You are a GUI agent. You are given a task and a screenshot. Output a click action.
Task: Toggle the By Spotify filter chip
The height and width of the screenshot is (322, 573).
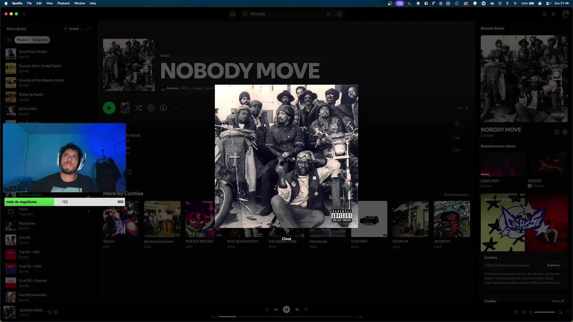click(40, 40)
